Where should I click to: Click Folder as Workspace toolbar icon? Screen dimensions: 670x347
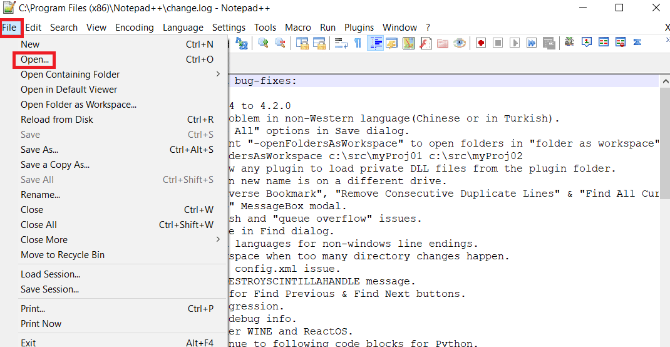442,43
